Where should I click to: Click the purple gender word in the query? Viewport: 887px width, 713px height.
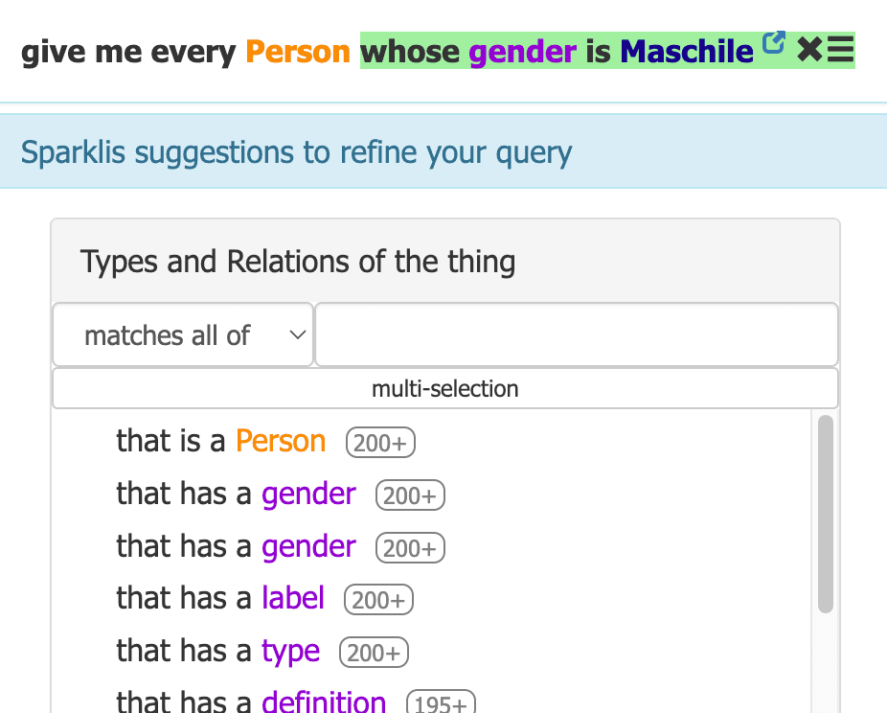[x=523, y=52]
